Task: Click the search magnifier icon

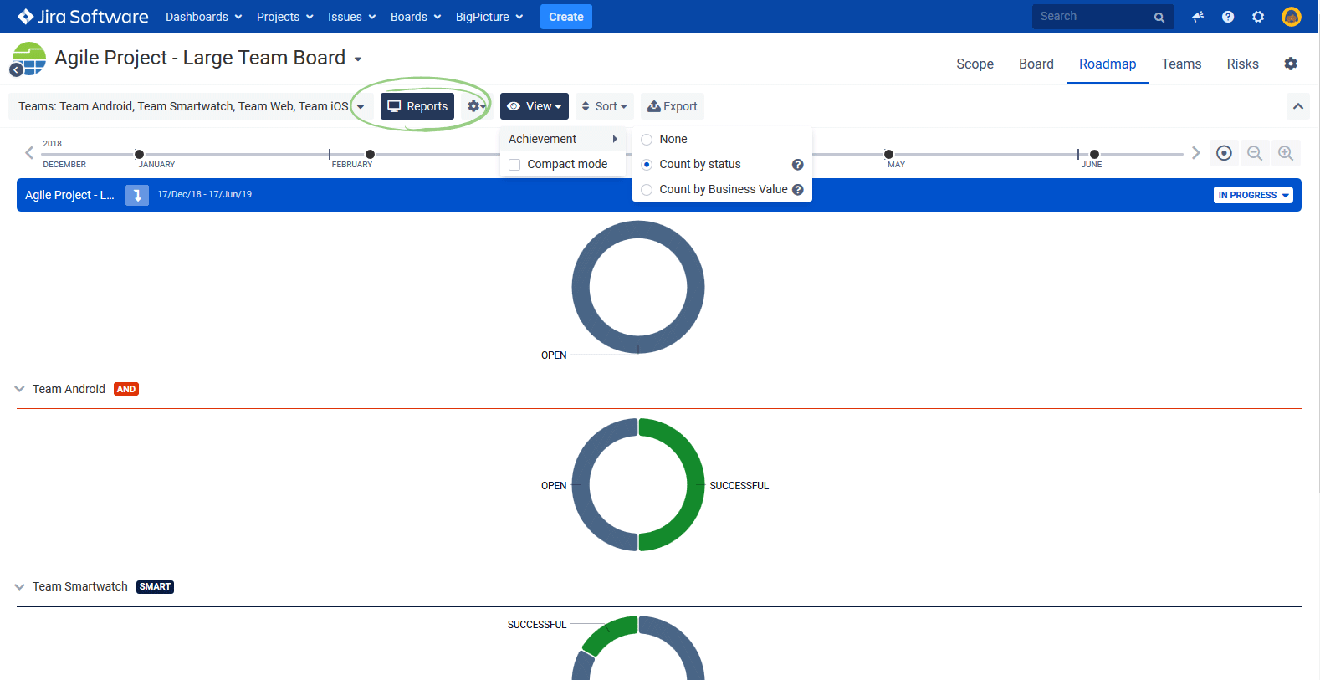Action: point(1159,17)
